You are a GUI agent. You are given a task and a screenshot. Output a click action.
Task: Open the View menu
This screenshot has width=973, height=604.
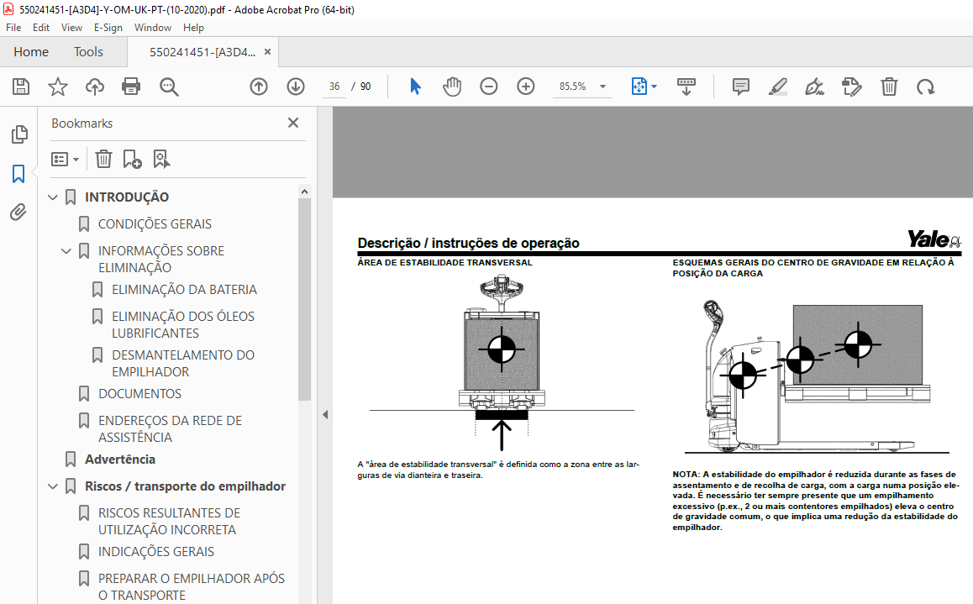coord(71,27)
